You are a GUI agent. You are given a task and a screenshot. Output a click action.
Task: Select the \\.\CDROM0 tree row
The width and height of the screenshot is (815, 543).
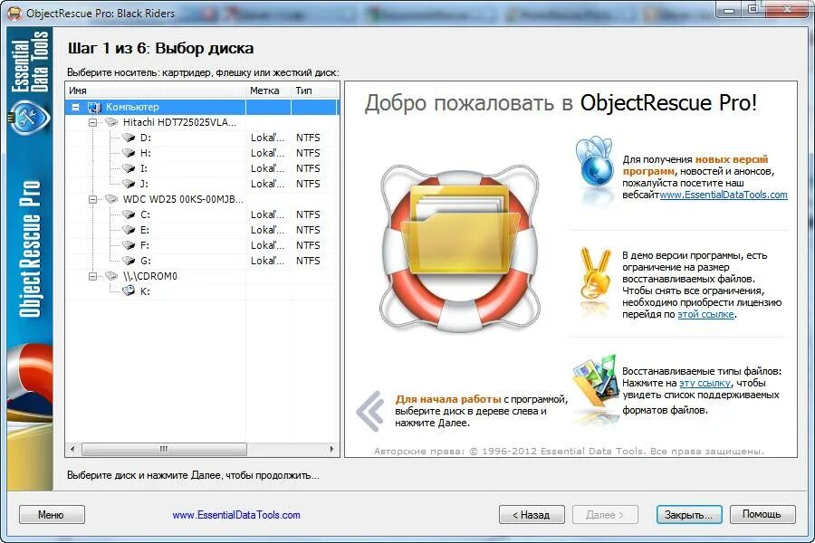click(x=202, y=276)
